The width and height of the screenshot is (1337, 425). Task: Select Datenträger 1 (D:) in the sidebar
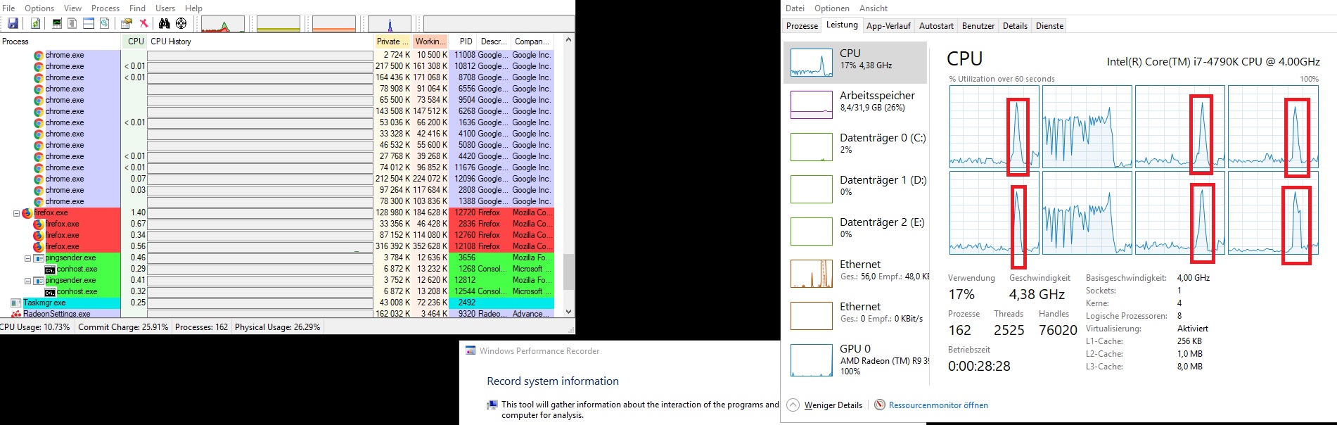[855, 189]
